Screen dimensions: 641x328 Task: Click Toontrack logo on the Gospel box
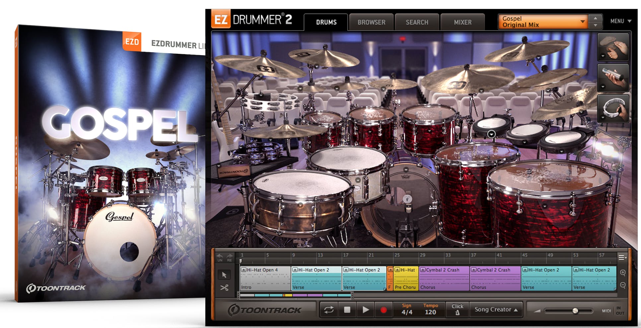[56, 288]
